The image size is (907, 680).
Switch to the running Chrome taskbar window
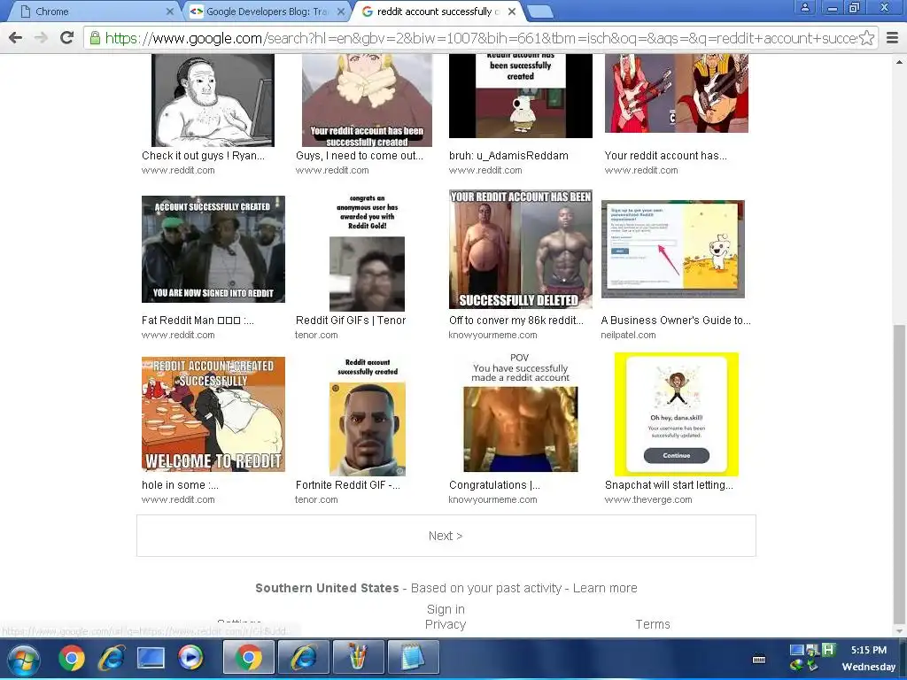(249, 658)
